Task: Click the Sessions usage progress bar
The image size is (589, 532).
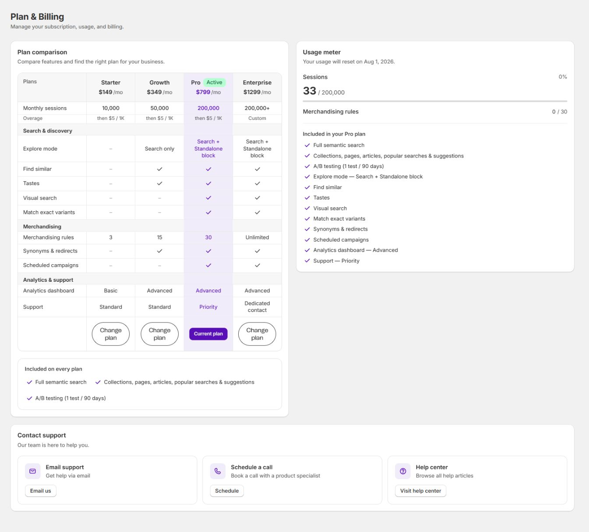Action: pos(435,101)
